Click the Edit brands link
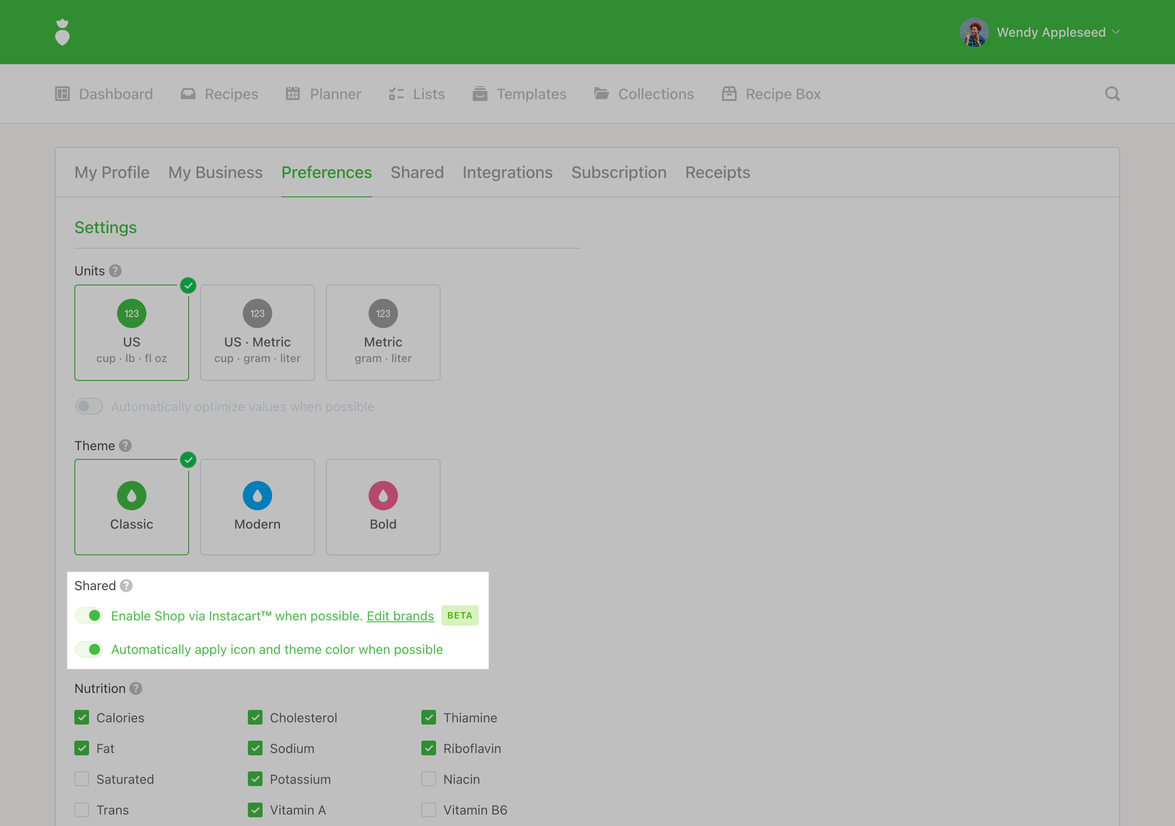This screenshot has width=1175, height=826. [400, 616]
